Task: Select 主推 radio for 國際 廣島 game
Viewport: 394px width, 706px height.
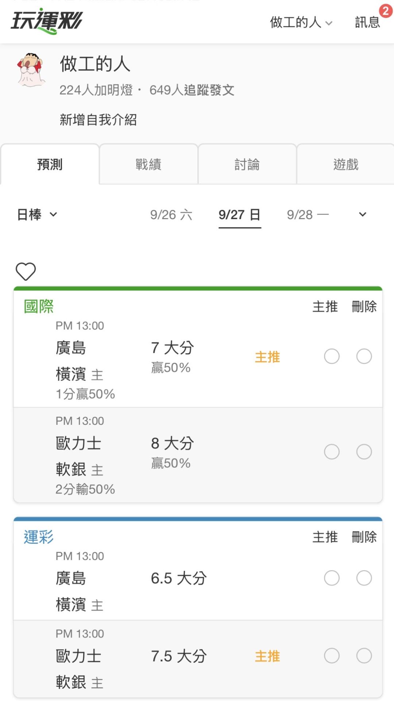Action: pyautogui.click(x=332, y=356)
